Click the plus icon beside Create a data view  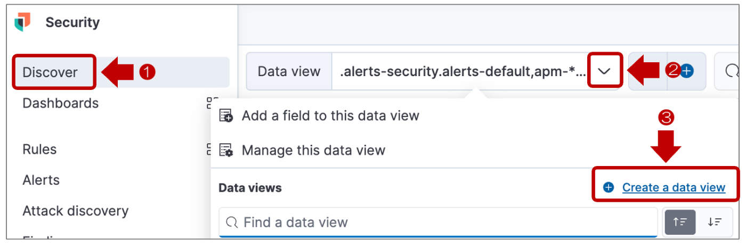click(609, 187)
